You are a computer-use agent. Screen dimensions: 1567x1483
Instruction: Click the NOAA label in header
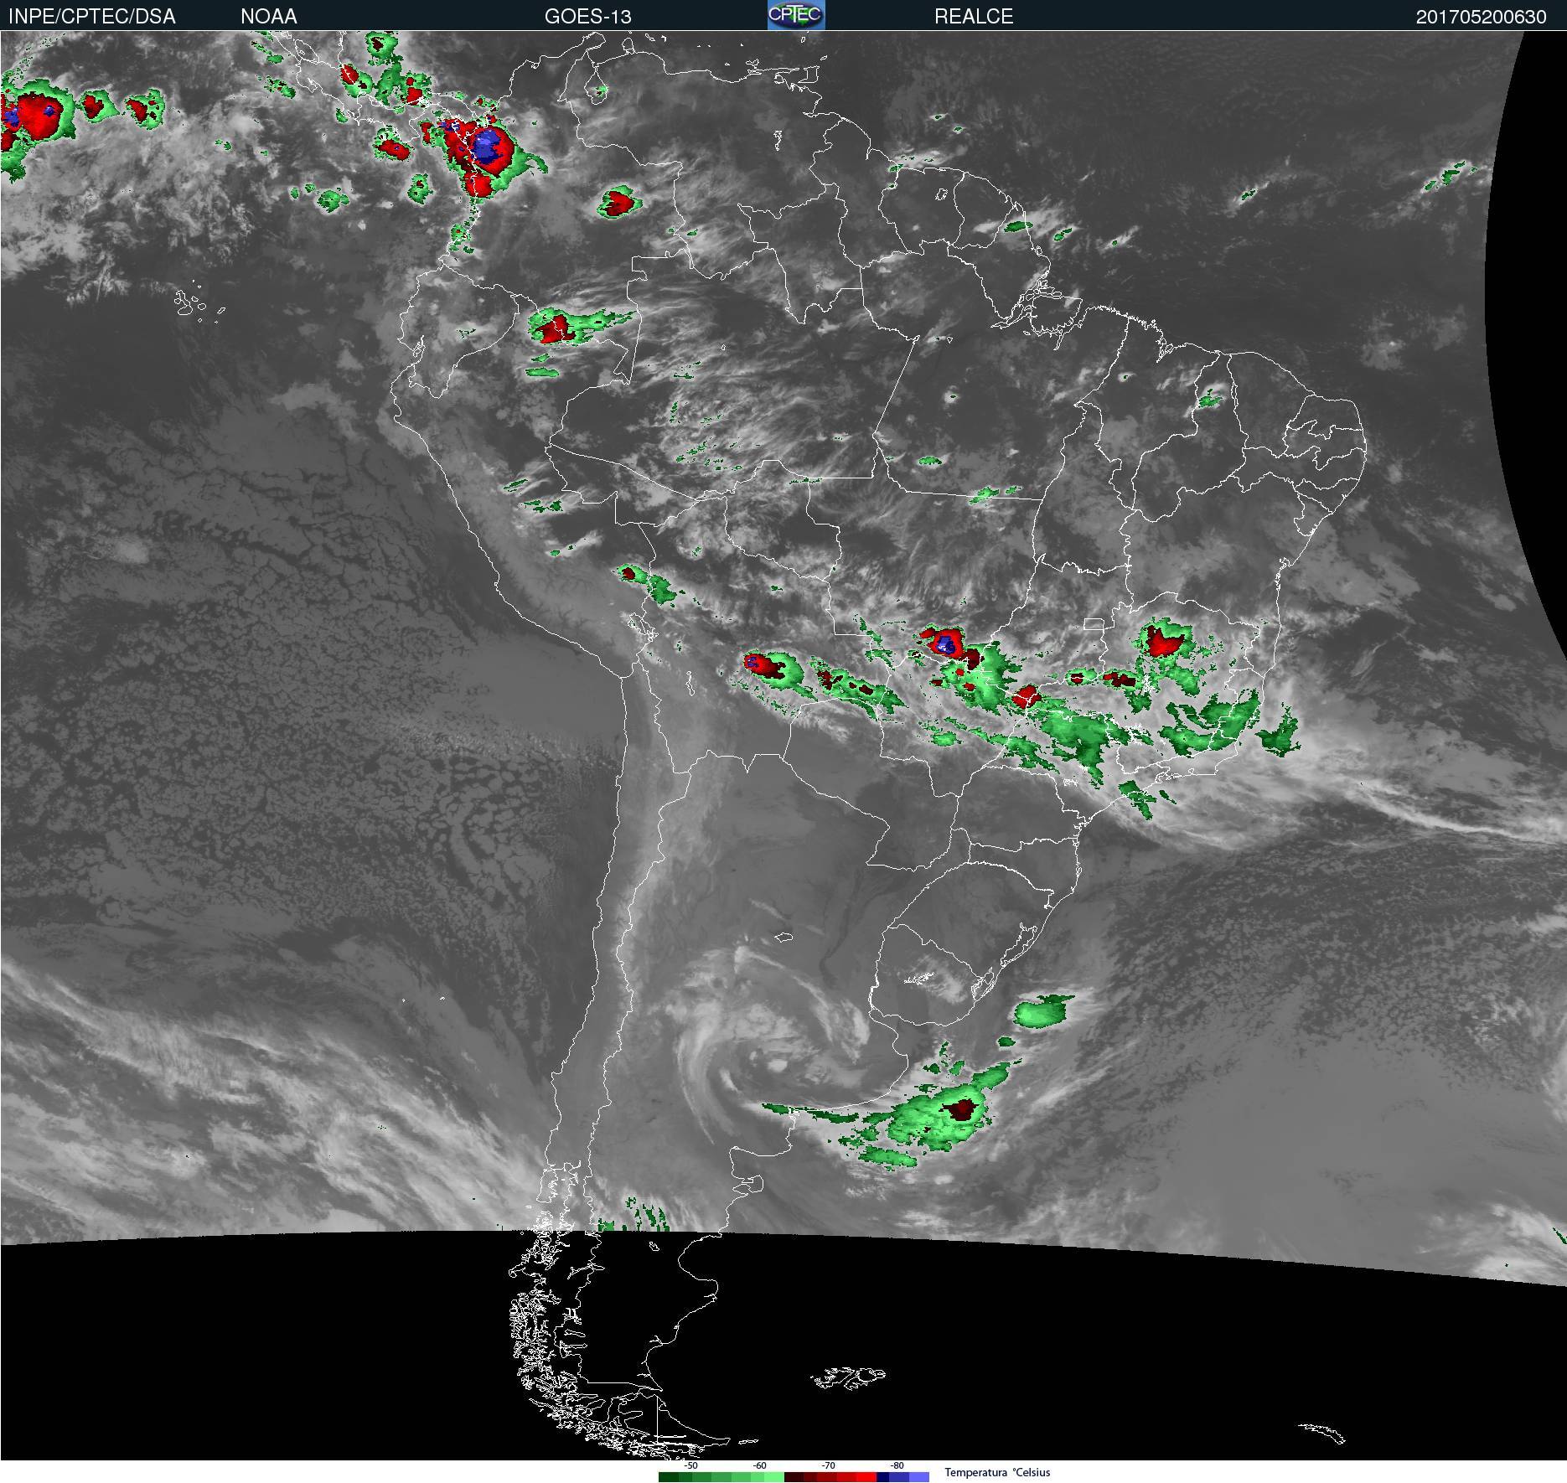pos(269,17)
